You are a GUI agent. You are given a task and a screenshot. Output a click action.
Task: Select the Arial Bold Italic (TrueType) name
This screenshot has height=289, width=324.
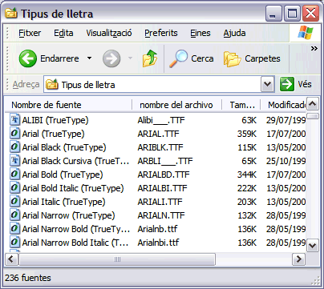73,188
